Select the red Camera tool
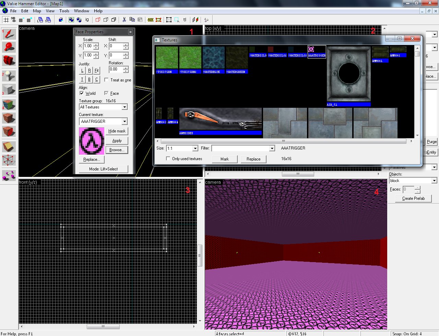This screenshot has width=439, height=336. [9, 61]
